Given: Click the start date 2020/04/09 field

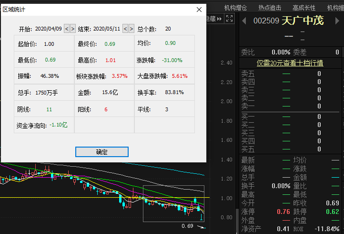Looking at the screenshot, I should coord(49,29).
